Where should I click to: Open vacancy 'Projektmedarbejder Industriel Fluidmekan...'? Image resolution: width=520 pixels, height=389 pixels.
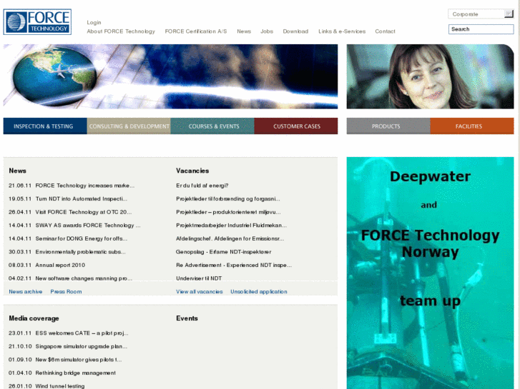tap(232, 226)
